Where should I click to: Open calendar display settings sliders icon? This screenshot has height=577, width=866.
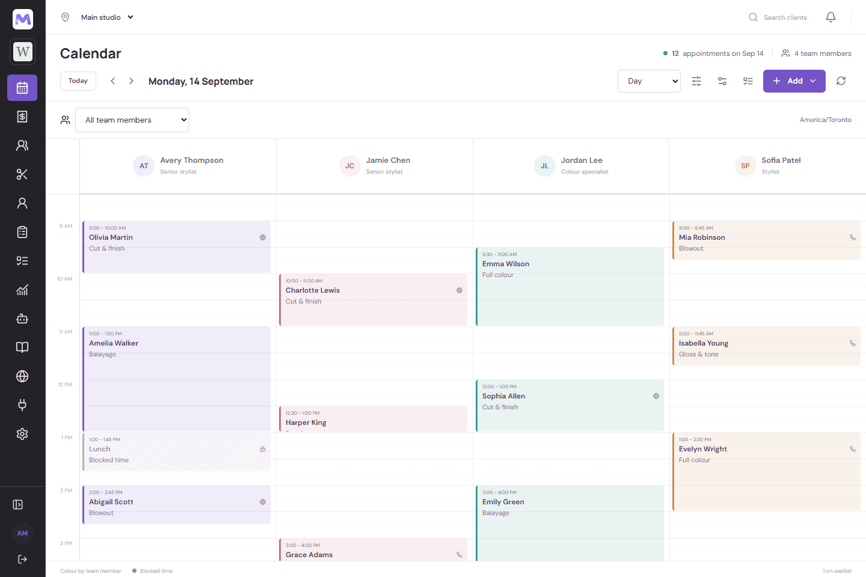696,81
